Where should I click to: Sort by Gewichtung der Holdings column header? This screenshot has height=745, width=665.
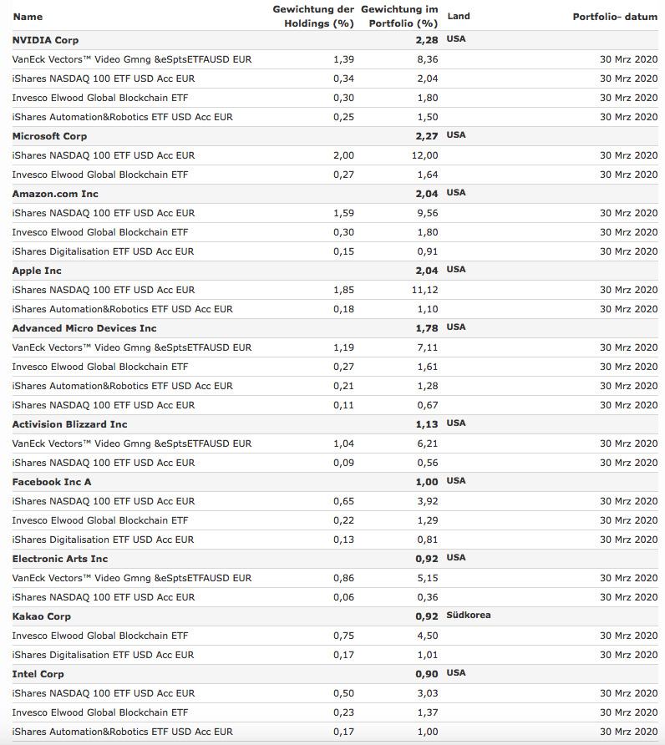coord(313,16)
